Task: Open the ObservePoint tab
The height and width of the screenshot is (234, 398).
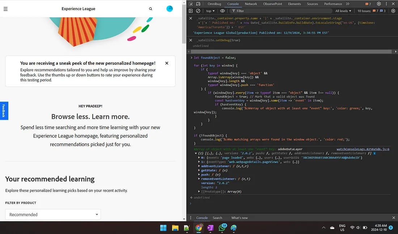Action: point(272,4)
